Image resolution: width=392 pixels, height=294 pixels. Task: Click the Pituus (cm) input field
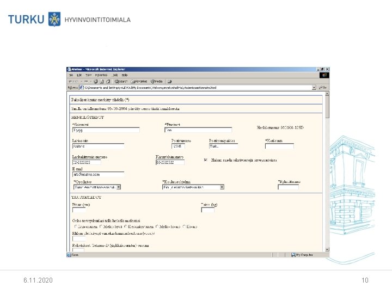79,210
